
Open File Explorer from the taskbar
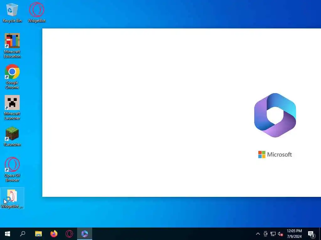click(x=38, y=234)
